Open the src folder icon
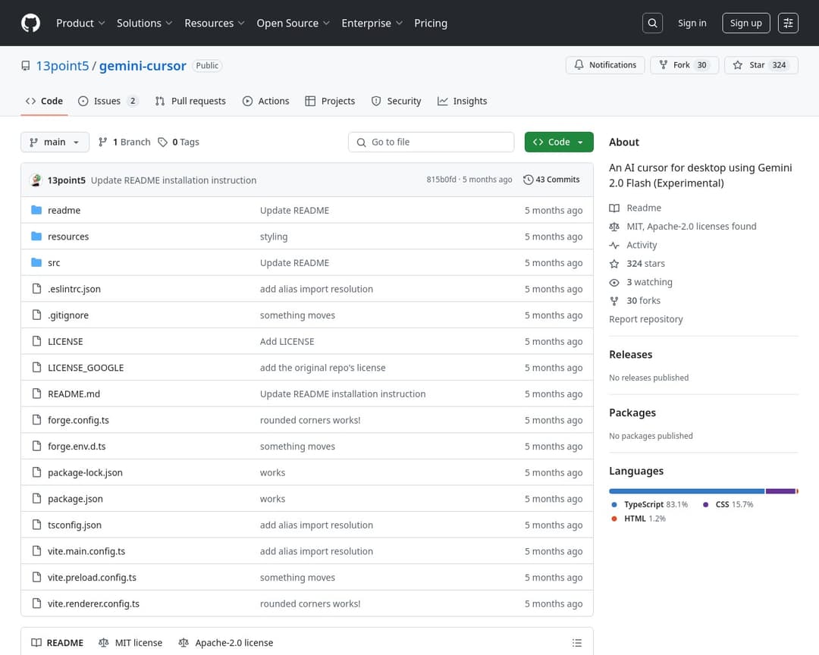The image size is (819, 655). pos(36,262)
